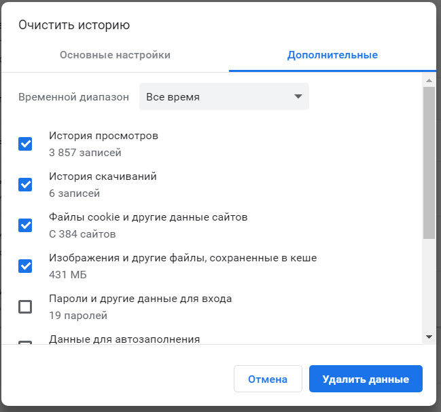The width and height of the screenshot is (441, 412).
Task: Uncheck the cached images and files checkbox
Action: point(25,266)
